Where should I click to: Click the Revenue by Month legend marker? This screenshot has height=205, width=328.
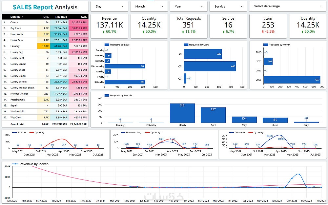tap(15, 164)
